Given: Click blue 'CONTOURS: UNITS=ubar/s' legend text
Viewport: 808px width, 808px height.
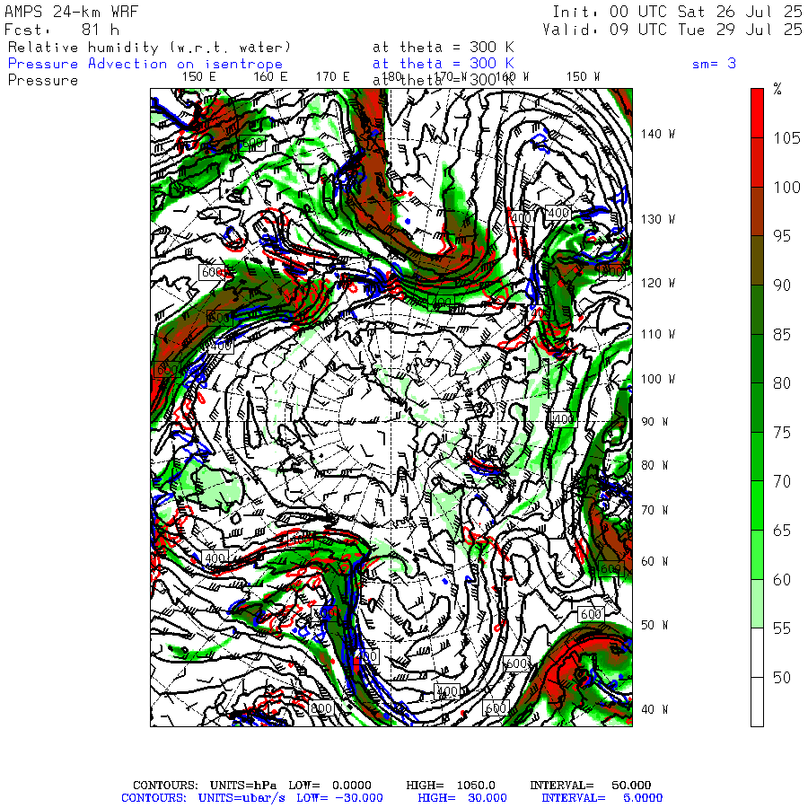Looking at the screenshot, I should pyautogui.click(x=203, y=798).
